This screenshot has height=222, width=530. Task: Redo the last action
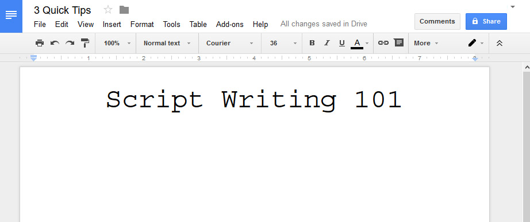click(x=70, y=43)
